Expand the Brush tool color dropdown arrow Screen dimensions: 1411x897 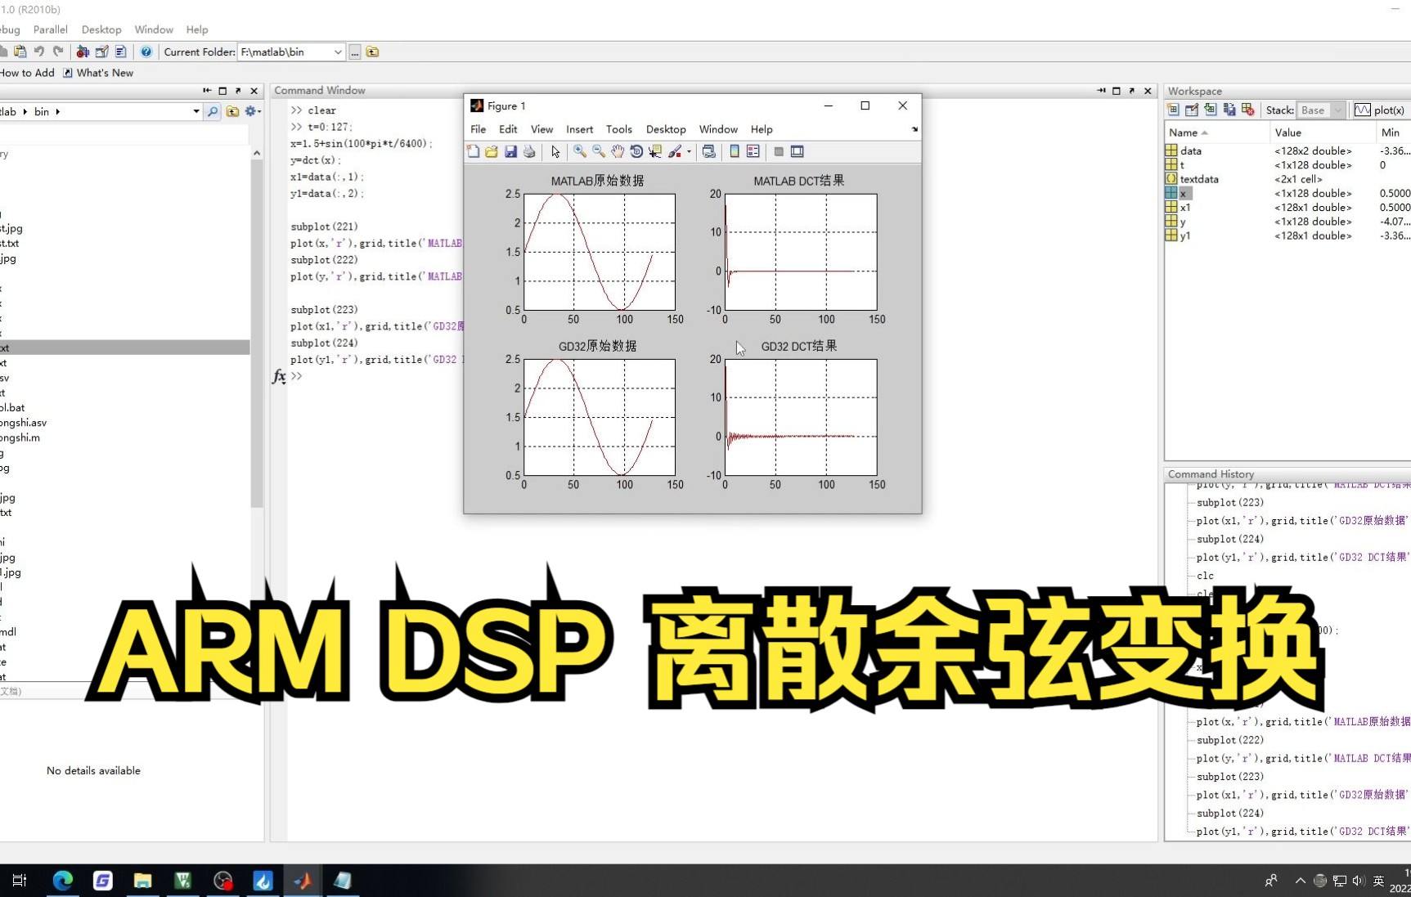pos(689,151)
